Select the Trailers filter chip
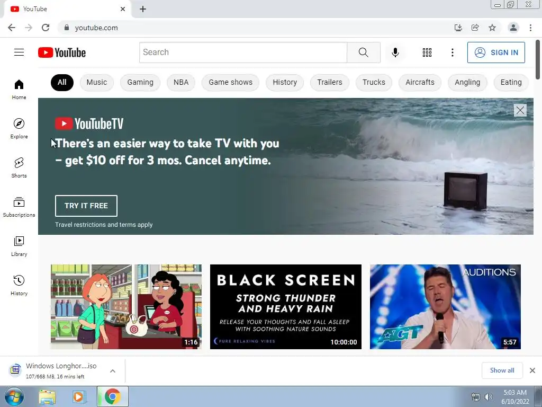 (330, 82)
